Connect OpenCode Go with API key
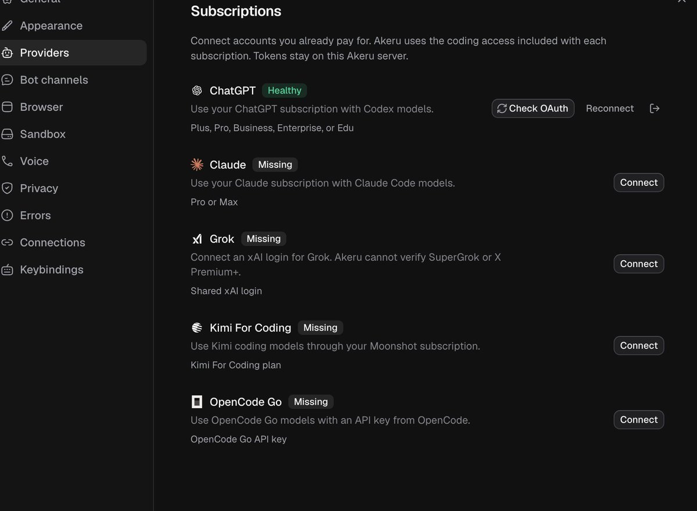The image size is (697, 511). tap(638, 420)
